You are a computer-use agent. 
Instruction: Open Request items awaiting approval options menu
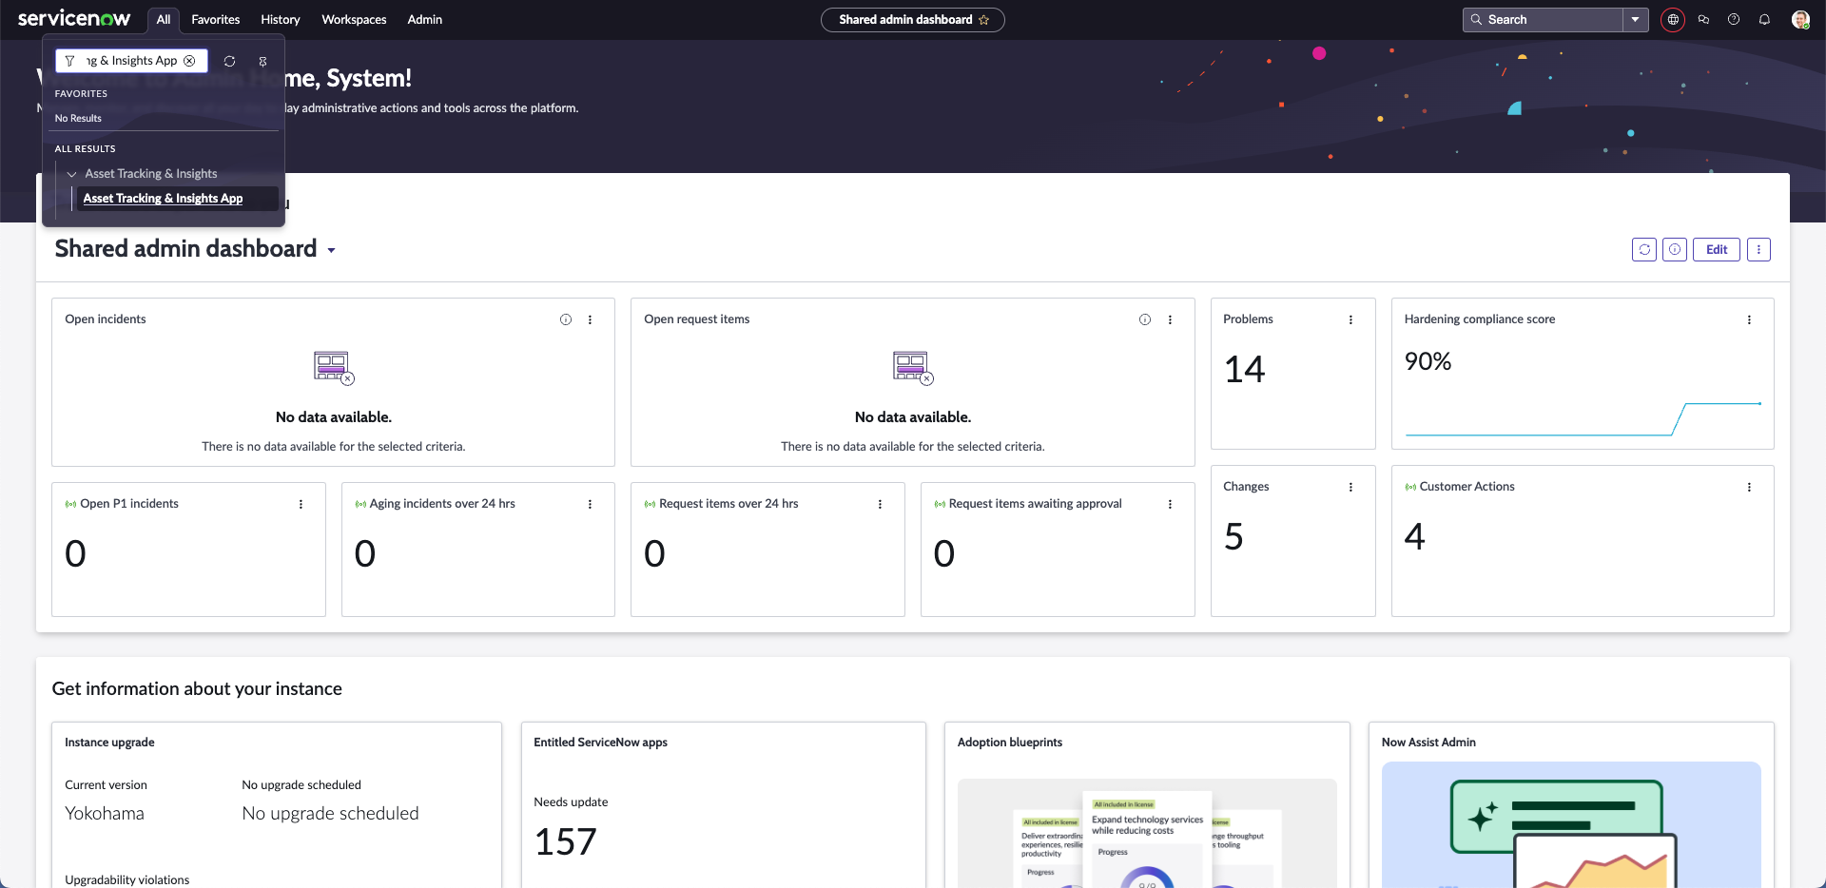pos(1170,504)
